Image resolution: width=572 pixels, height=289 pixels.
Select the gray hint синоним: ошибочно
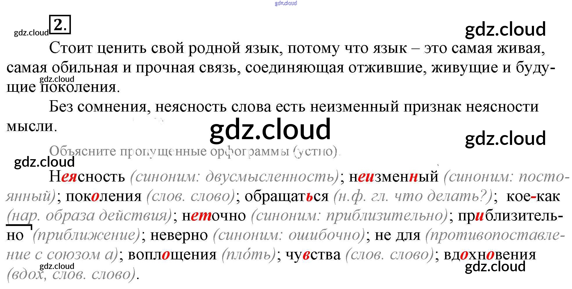pyautogui.click(x=288, y=235)
